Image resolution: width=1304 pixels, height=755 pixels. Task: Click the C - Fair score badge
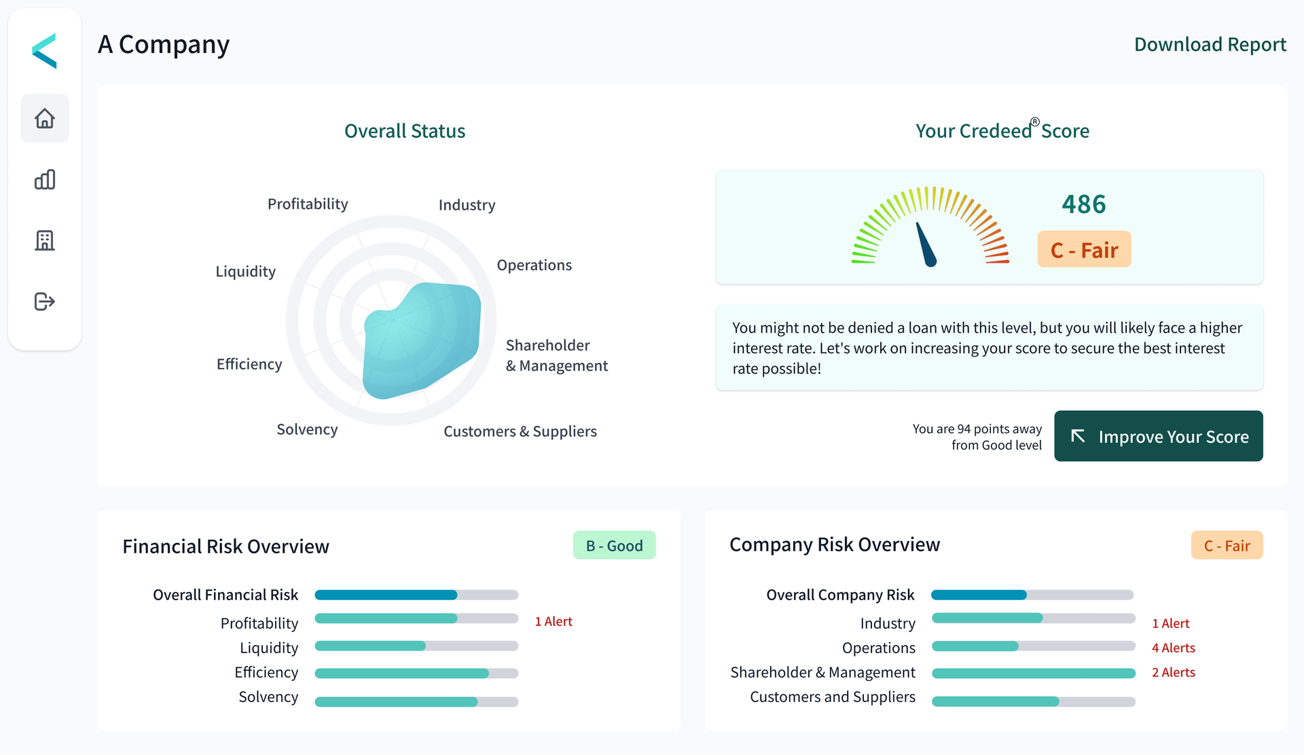pos(1084,250)
